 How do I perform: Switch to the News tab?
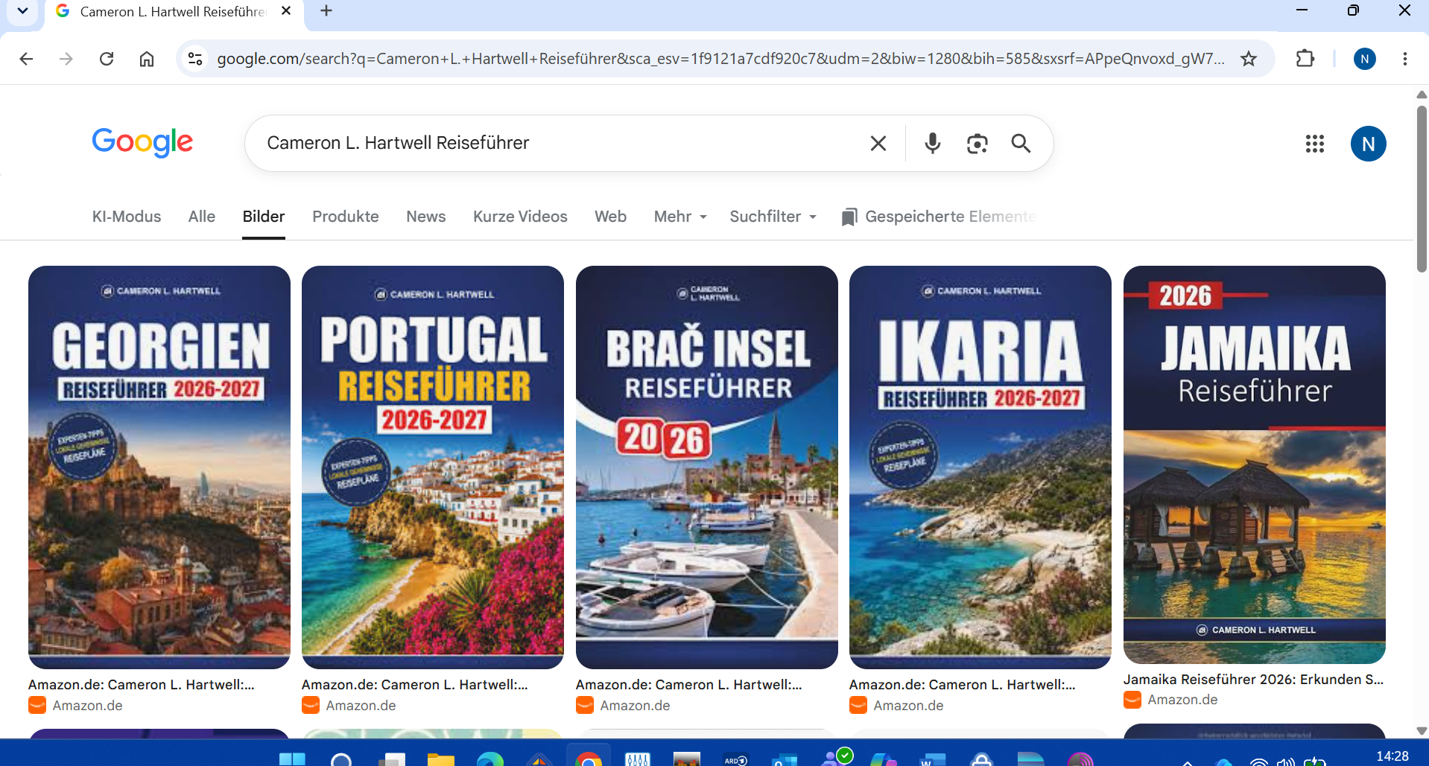[426, 217]
